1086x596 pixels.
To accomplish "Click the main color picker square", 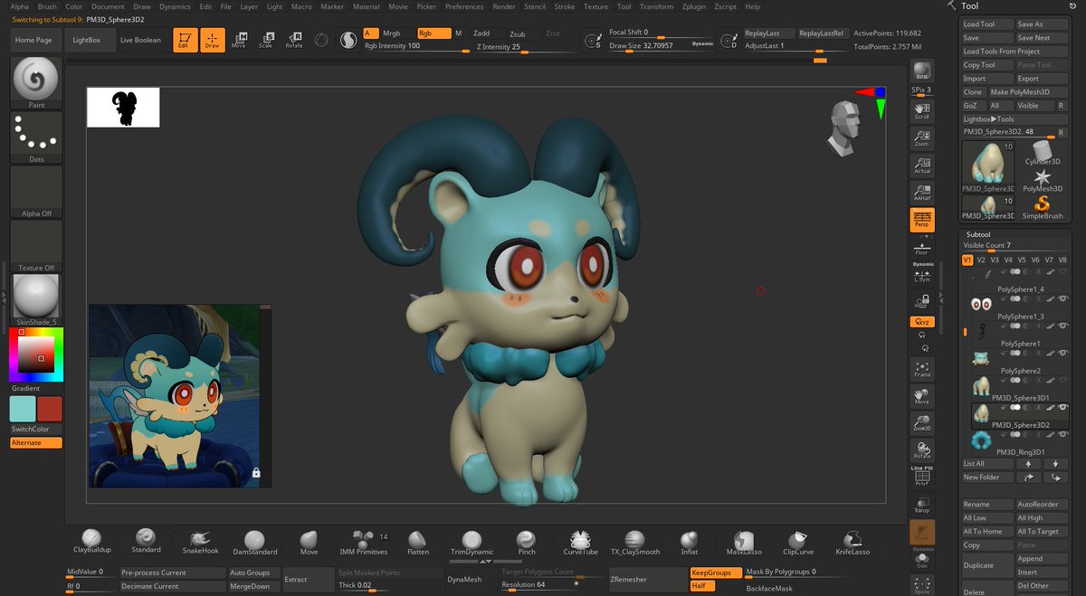I will click(x=36, y=355).
